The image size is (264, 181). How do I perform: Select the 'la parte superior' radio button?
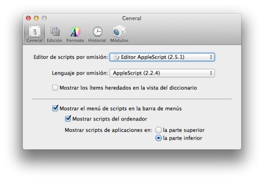[x=158, y=130]
